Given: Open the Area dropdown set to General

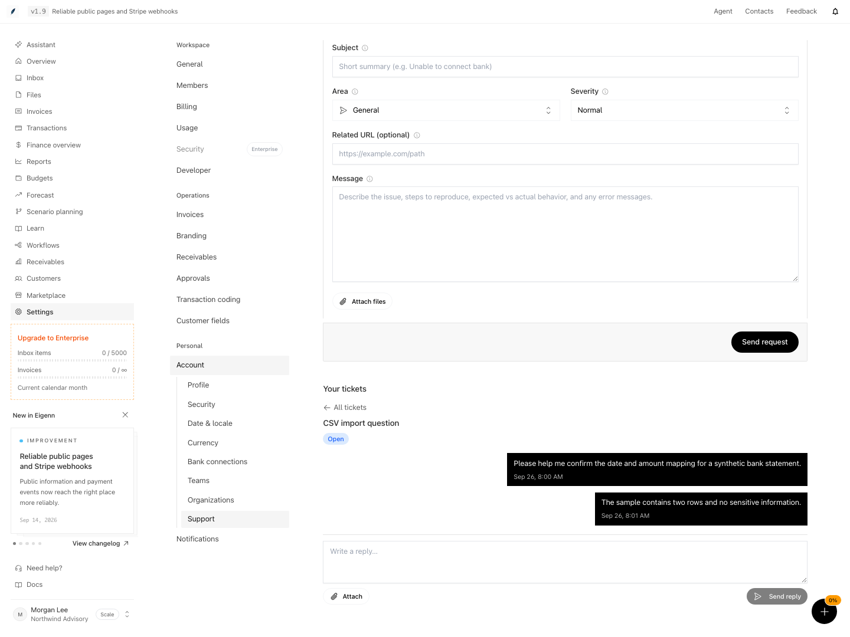Looking at the screenshot, I should [x=446, y=110].
